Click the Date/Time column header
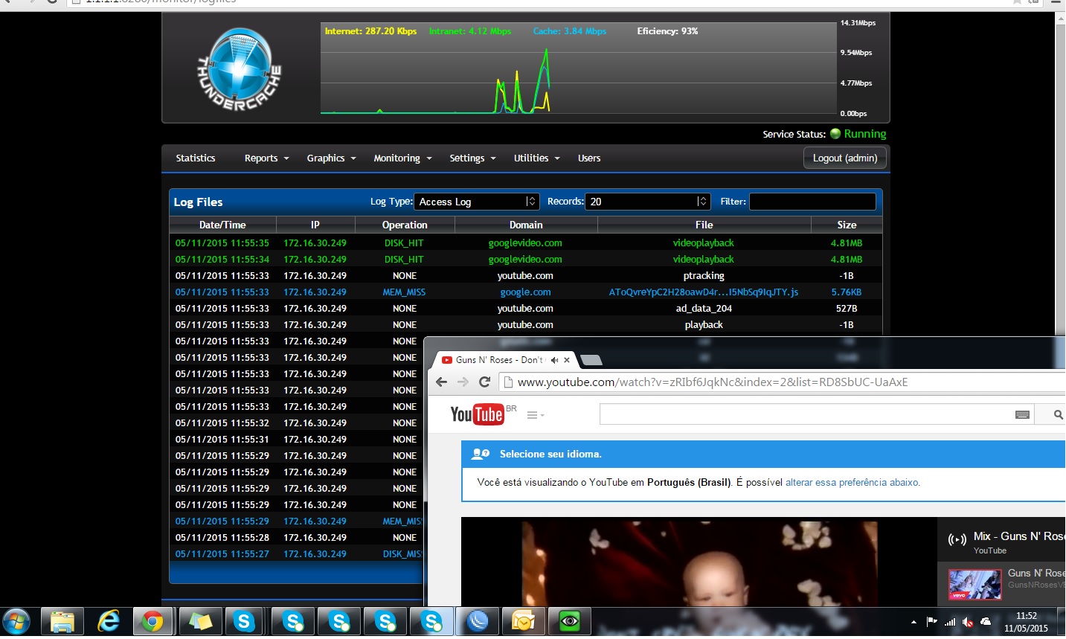Viewport: 1066px width, 639px height. (222, 225)
